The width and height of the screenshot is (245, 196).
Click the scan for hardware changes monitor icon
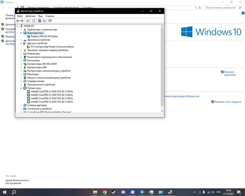[x=50, y=21]
